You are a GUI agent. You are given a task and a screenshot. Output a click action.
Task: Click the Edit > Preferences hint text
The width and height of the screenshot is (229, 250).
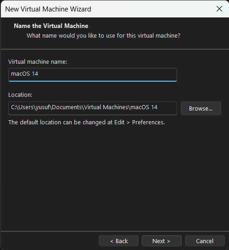point(86,122)
